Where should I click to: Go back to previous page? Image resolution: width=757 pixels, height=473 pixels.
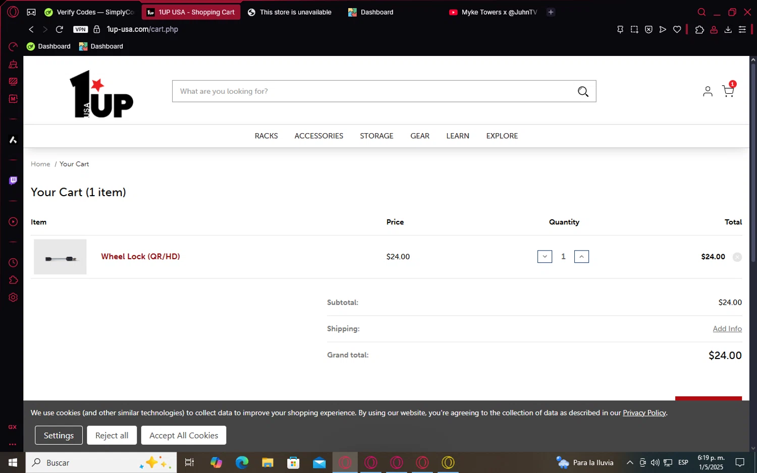point(31,29)
